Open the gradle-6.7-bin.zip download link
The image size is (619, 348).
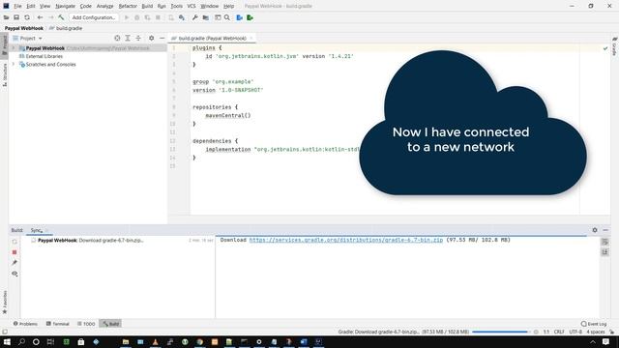(x=346, y=240)
